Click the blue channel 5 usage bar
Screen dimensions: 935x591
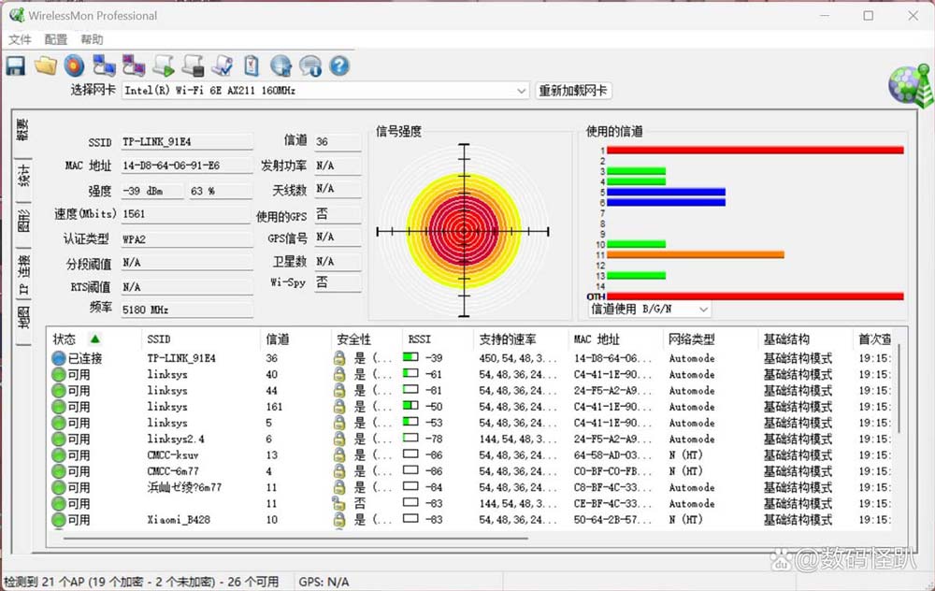(x=666, y=192)
